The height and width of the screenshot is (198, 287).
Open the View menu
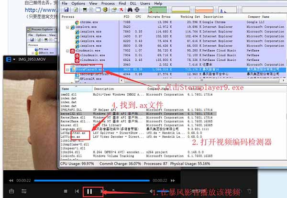tap(93, 3)
